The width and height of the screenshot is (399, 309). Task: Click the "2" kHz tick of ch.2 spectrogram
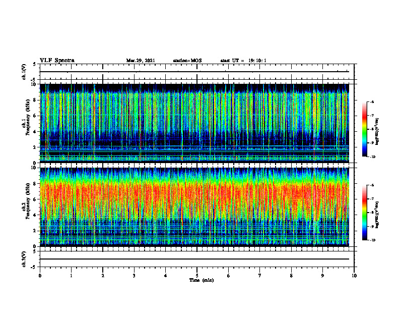pyautogui.click(x=35, y=231)
